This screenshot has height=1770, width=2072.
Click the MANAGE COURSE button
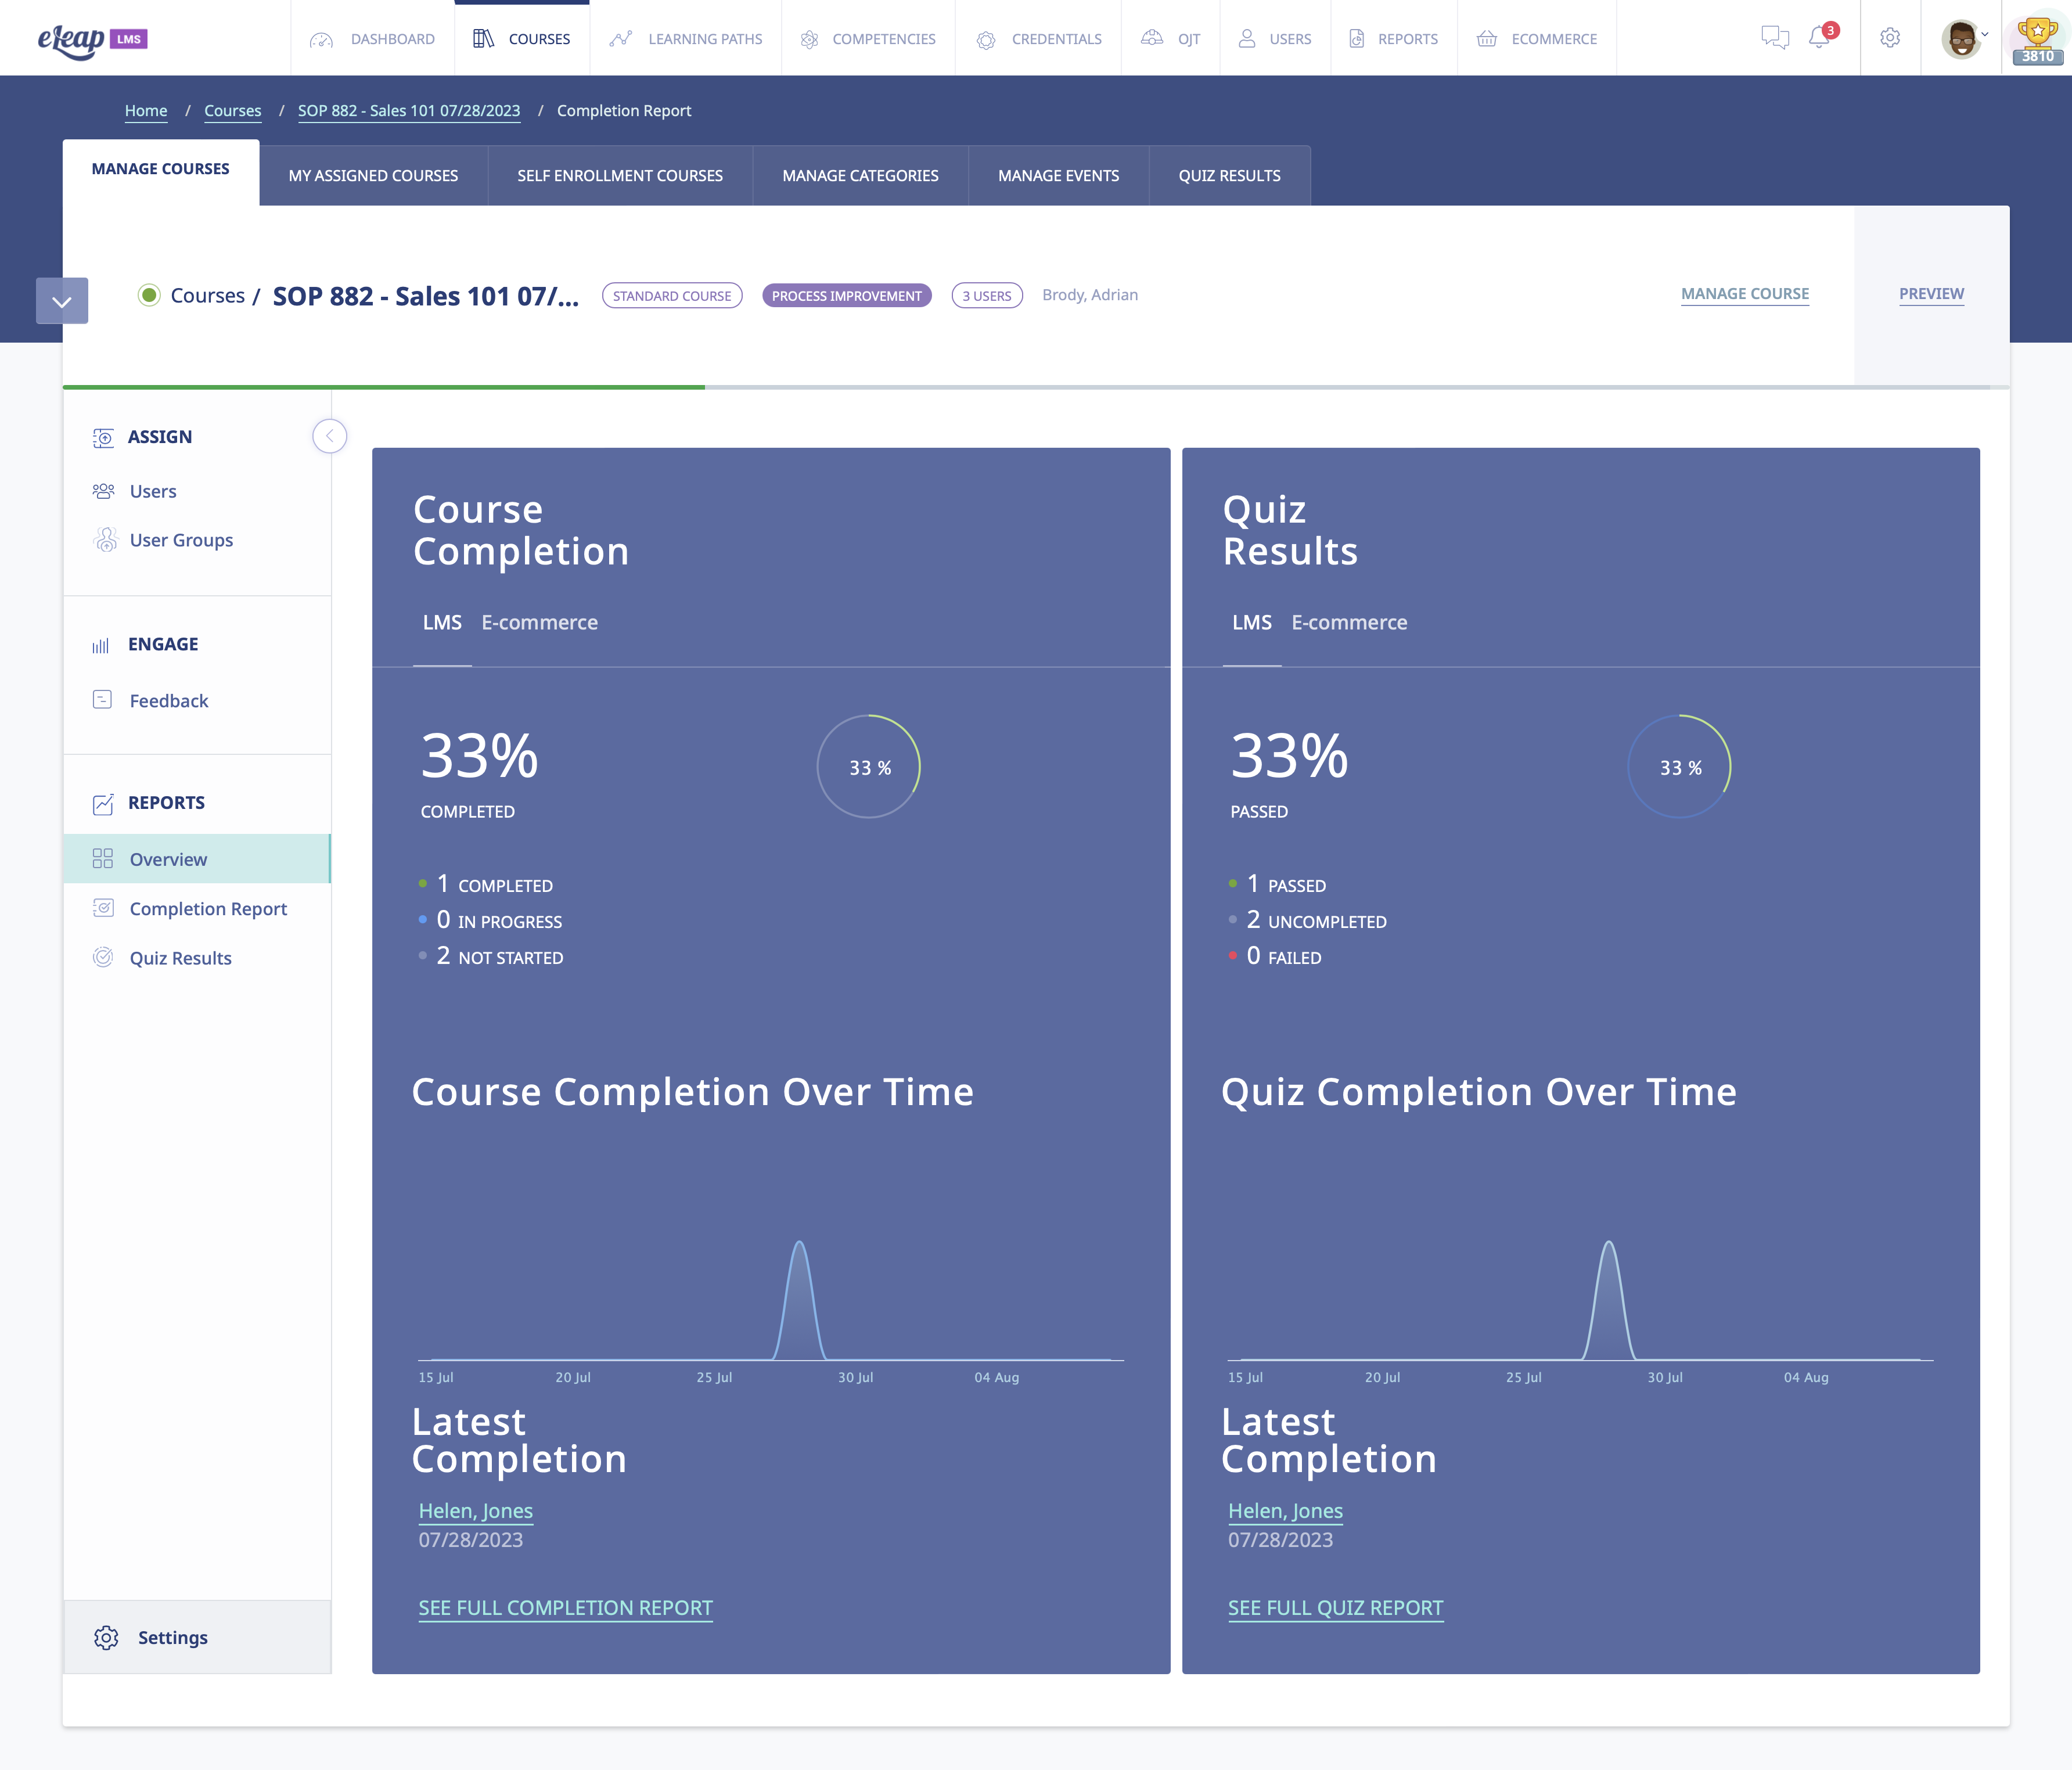[1744, 294]
